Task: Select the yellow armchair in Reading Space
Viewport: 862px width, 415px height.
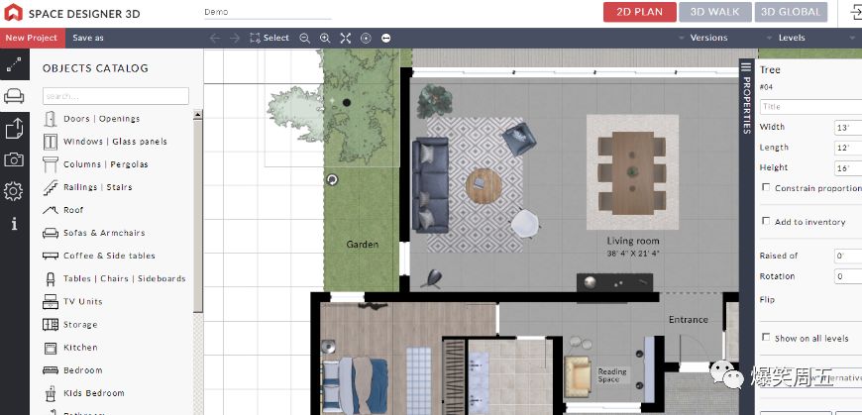Action: (x=578, y=376)
